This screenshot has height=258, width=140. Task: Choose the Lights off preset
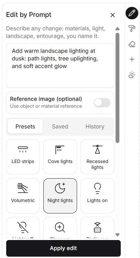pyautogui.click(x=23, y=228)
